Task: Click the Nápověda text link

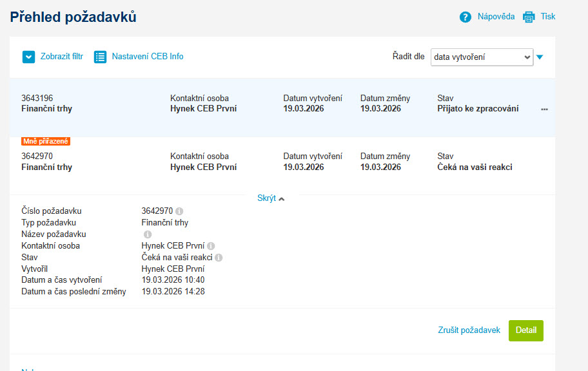Action: pos(496,17)
